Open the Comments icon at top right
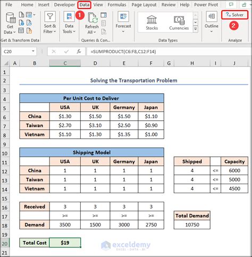252x257 pixels. point(231,5)
